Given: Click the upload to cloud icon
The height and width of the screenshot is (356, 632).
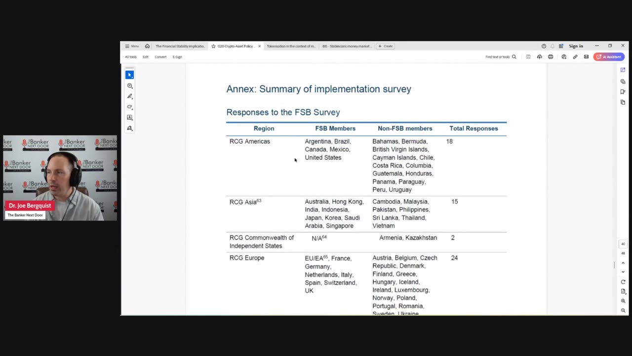Looking at the screenshot, I should [x=539, y=57].
